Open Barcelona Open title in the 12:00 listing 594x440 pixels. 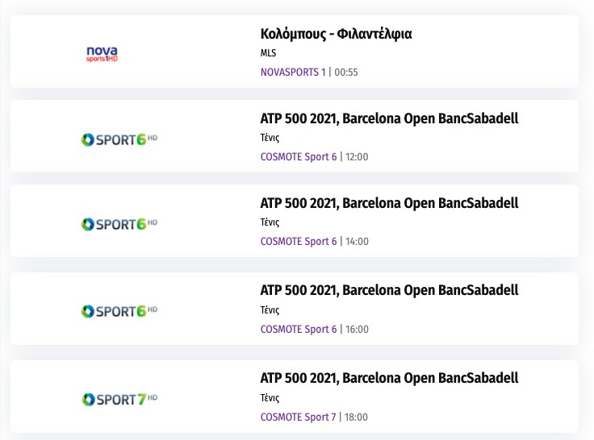[x=389, y=118]
